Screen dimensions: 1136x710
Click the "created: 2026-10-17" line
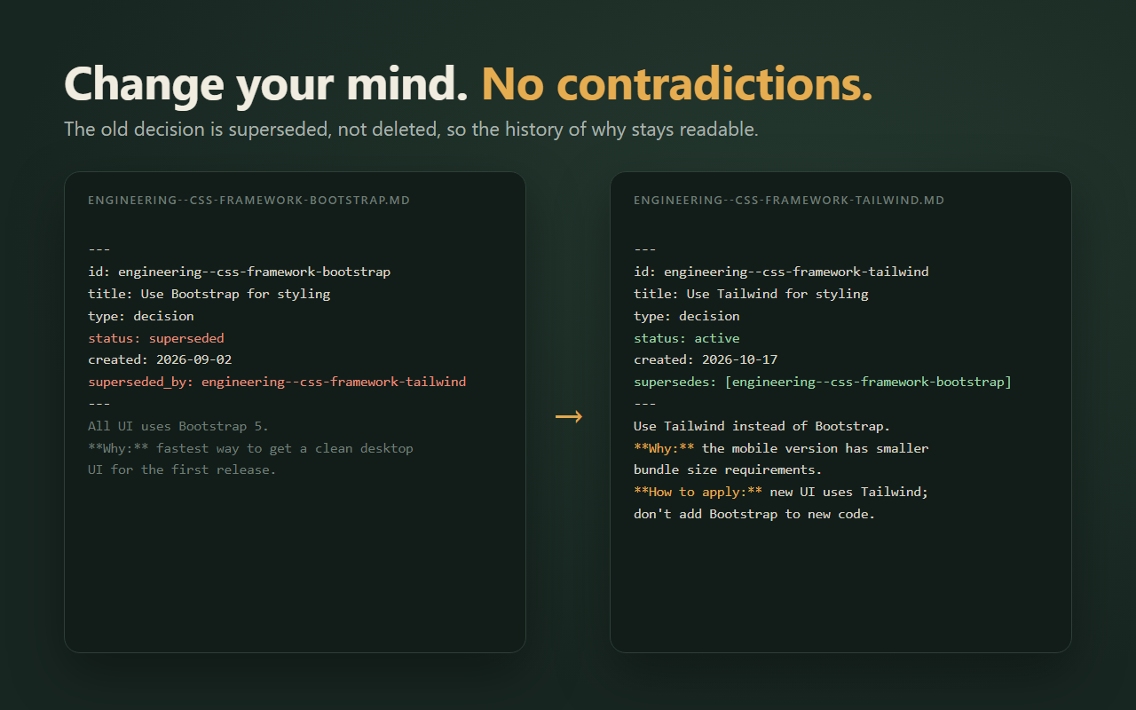pyautogui.click(x=706, y=359)
